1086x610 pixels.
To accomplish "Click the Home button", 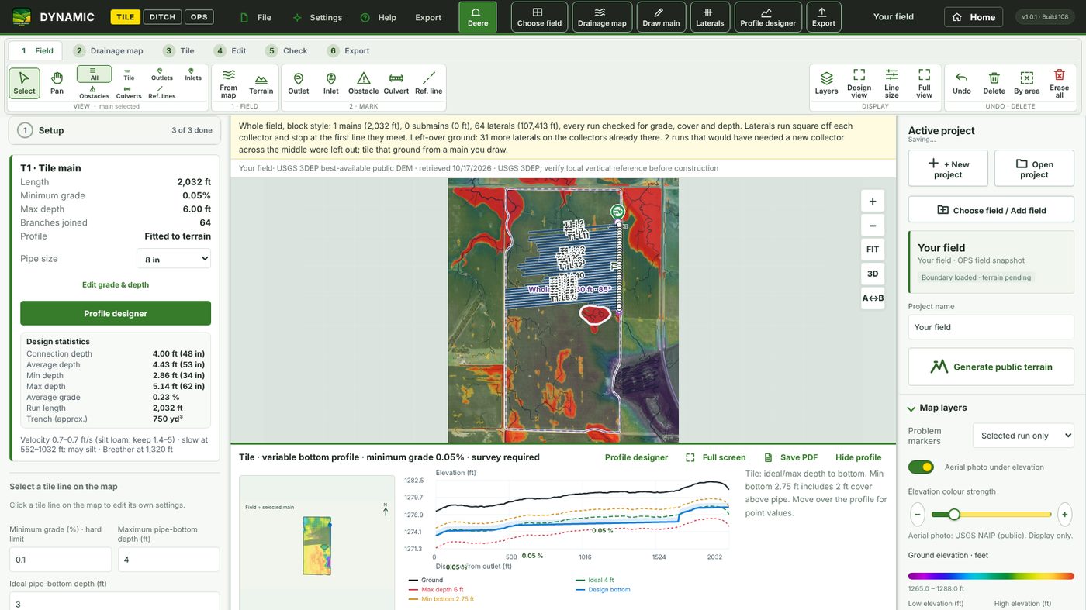I will click(x=974, y=17).
